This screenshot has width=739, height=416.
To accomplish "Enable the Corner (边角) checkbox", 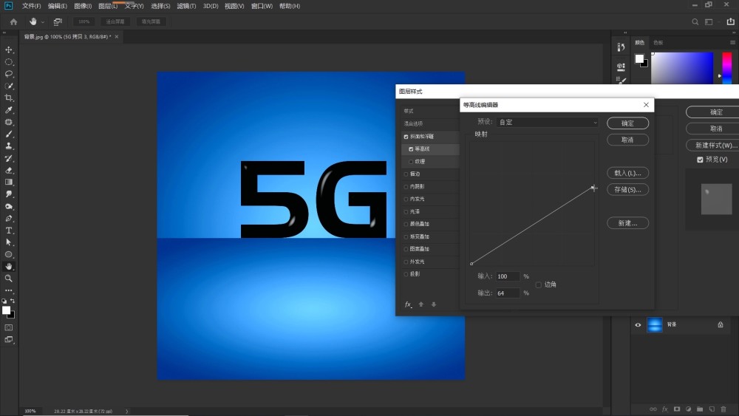I will (538, 284).
